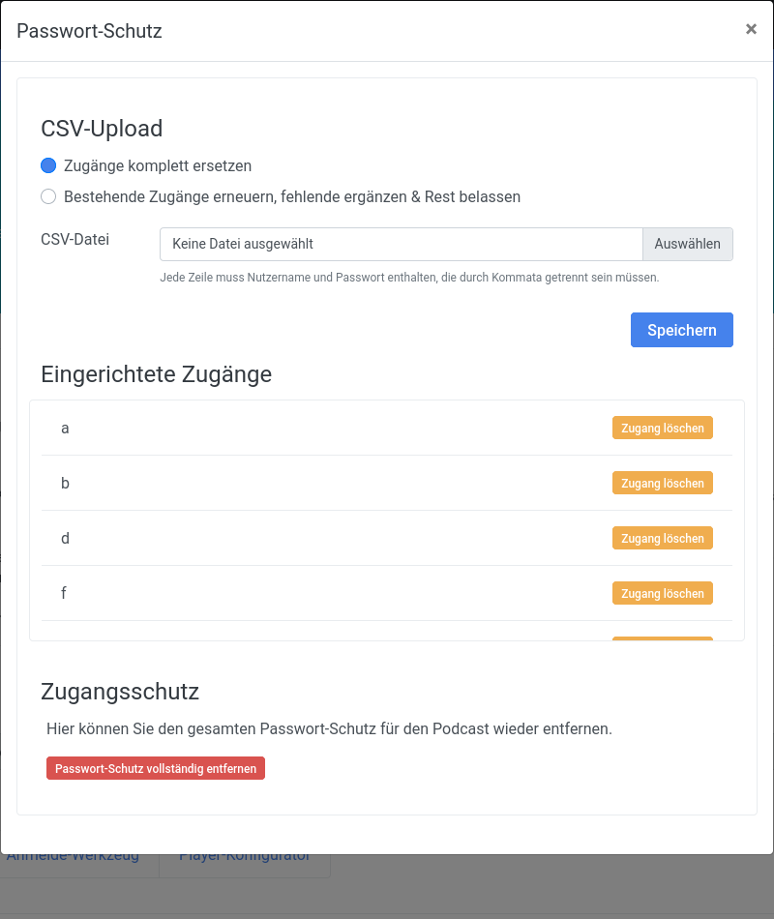Click user entry "f" in the list

point(64,593)
